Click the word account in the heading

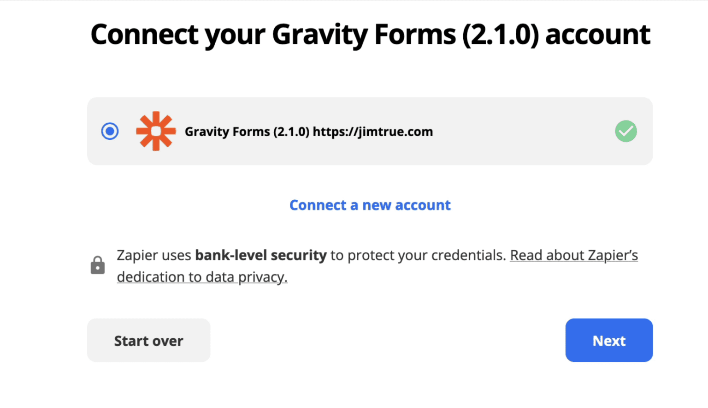click(598, 35)
